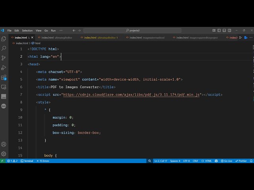
Task: Open the Manage gear icon
Action: (x=4, y=154)
